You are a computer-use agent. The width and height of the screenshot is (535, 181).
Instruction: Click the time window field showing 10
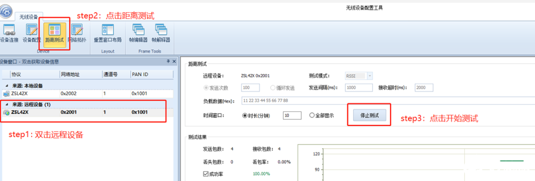click(292, 115)
